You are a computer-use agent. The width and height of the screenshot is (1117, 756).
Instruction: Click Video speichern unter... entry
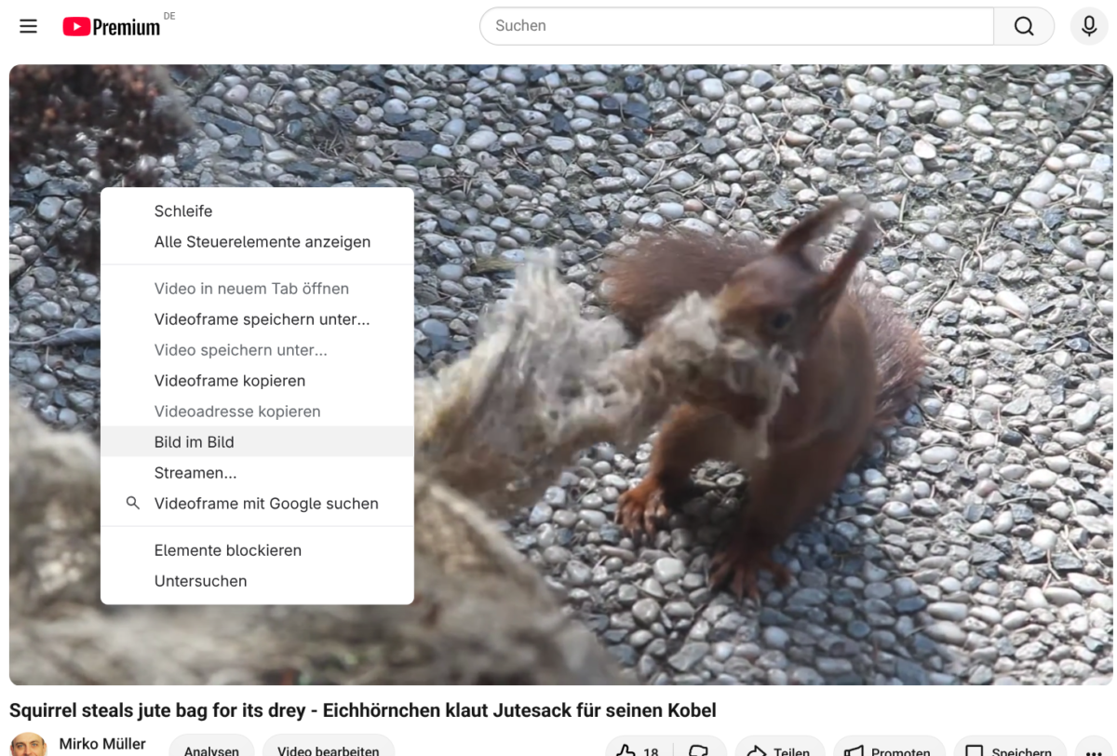point(257,350)
